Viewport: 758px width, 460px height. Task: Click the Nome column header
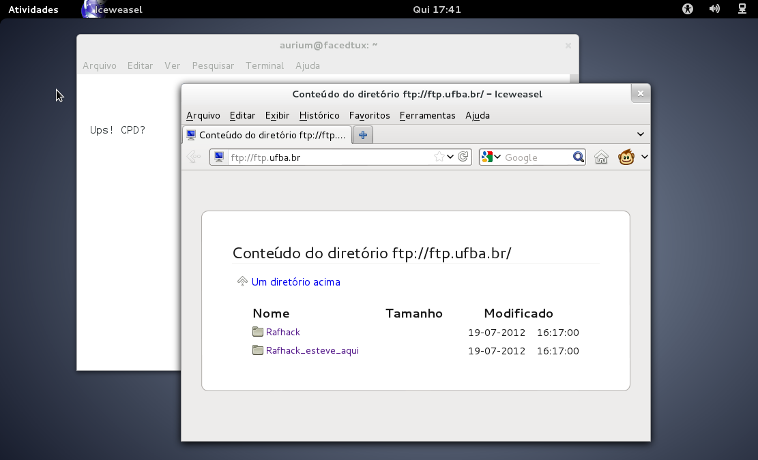tap(271, 313)
